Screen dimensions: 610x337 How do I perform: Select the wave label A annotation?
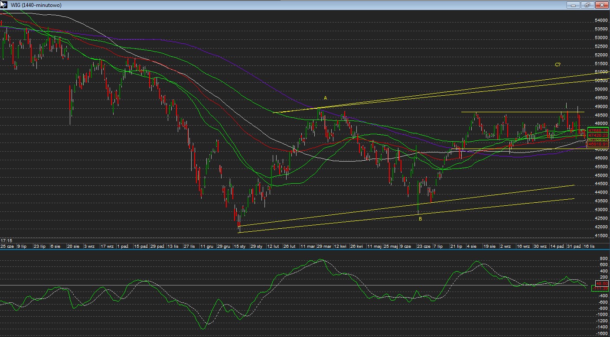click(326, 98)
